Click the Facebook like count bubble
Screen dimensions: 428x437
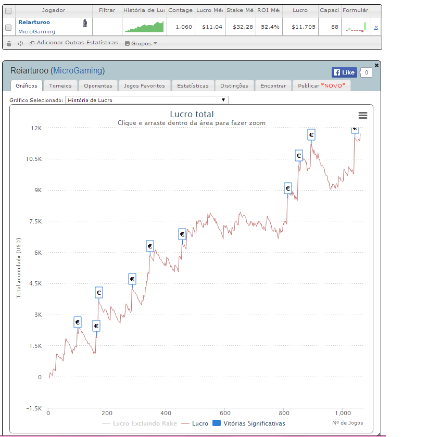coord(366,72)
